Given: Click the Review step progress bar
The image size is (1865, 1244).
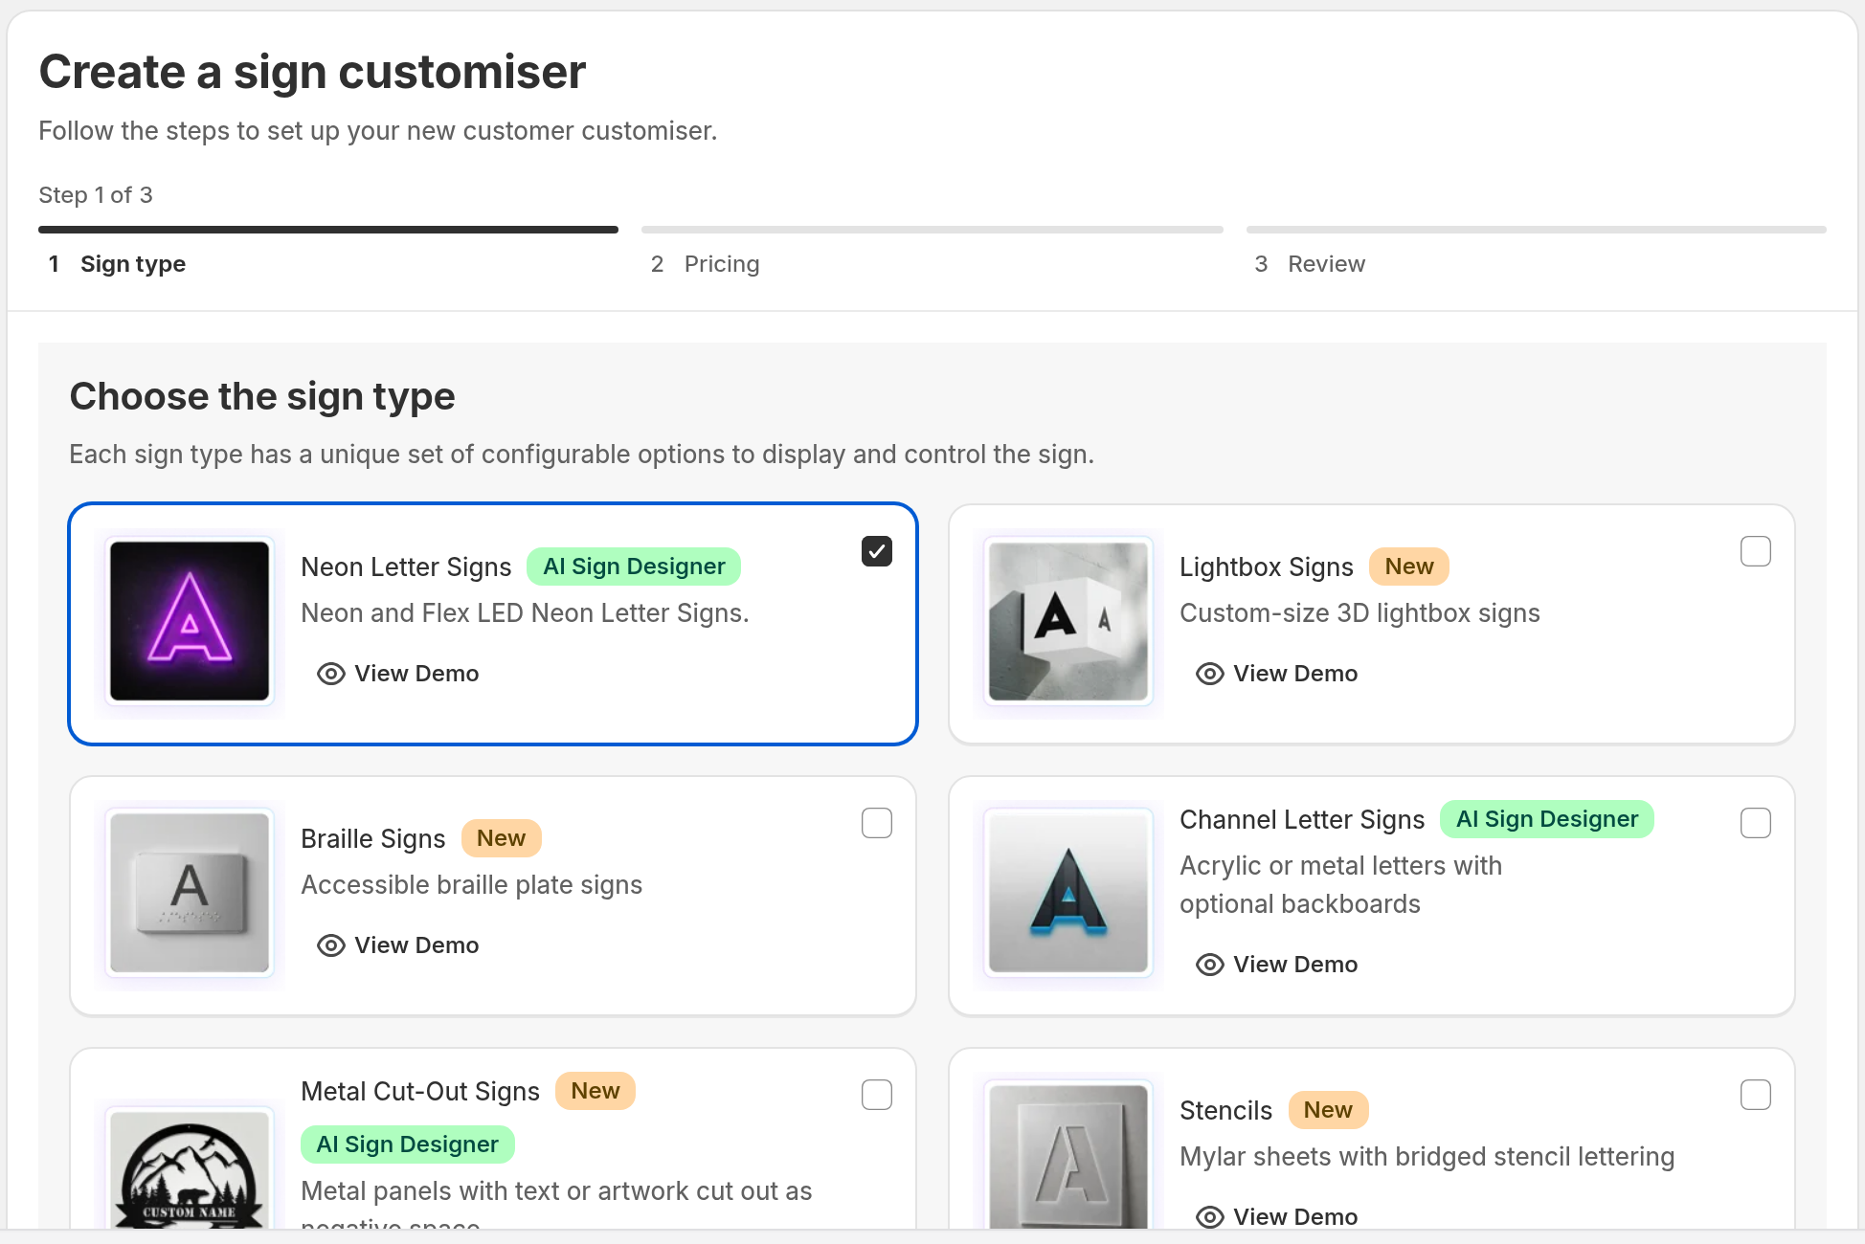Looking at the screenshot, I should (1537, 230).
